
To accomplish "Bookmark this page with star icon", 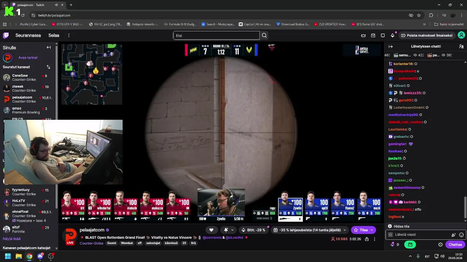I will [419, 15].
